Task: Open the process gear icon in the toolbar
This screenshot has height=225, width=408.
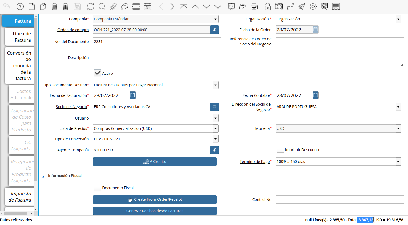Action: coord(313,7)
